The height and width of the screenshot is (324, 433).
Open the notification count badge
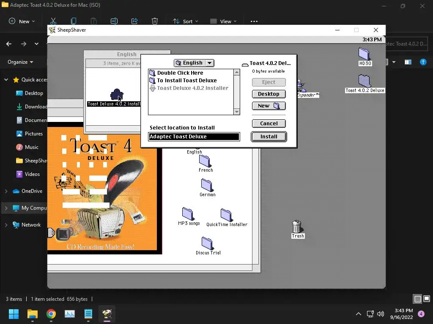421,314
